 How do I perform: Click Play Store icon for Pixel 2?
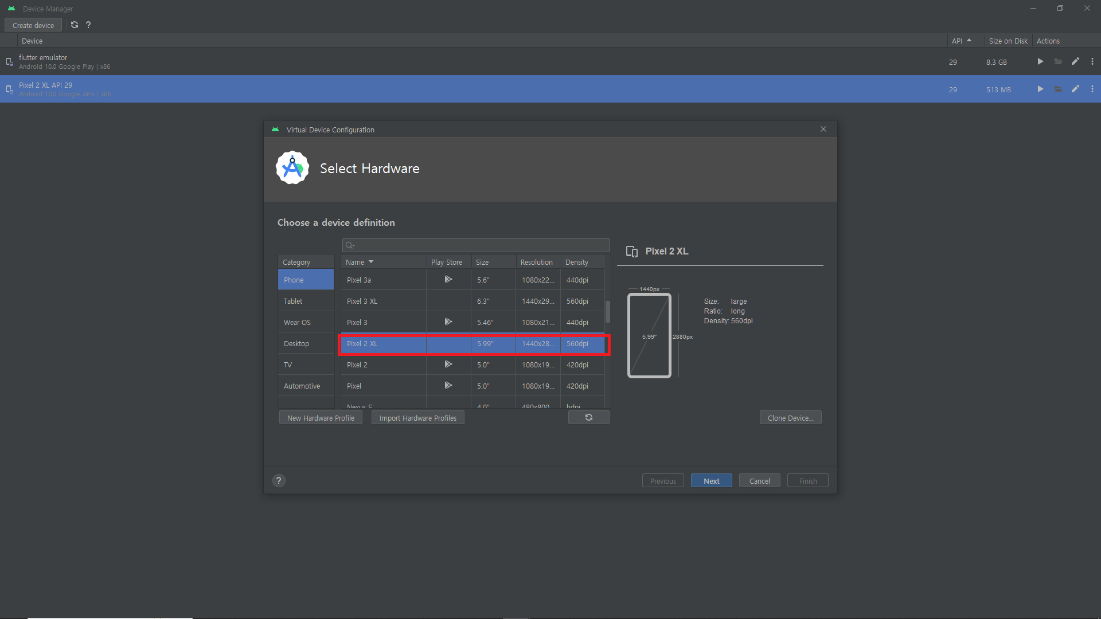pyautogui.click(x=448, y=365)
